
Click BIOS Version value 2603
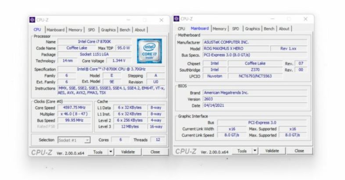click(x=255, y=99)
